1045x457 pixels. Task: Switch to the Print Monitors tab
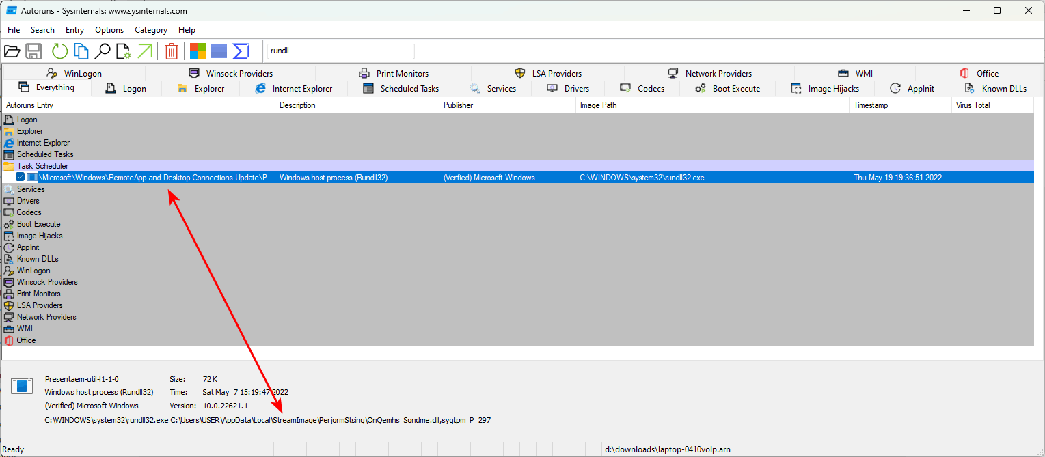[x=394, y=73]
